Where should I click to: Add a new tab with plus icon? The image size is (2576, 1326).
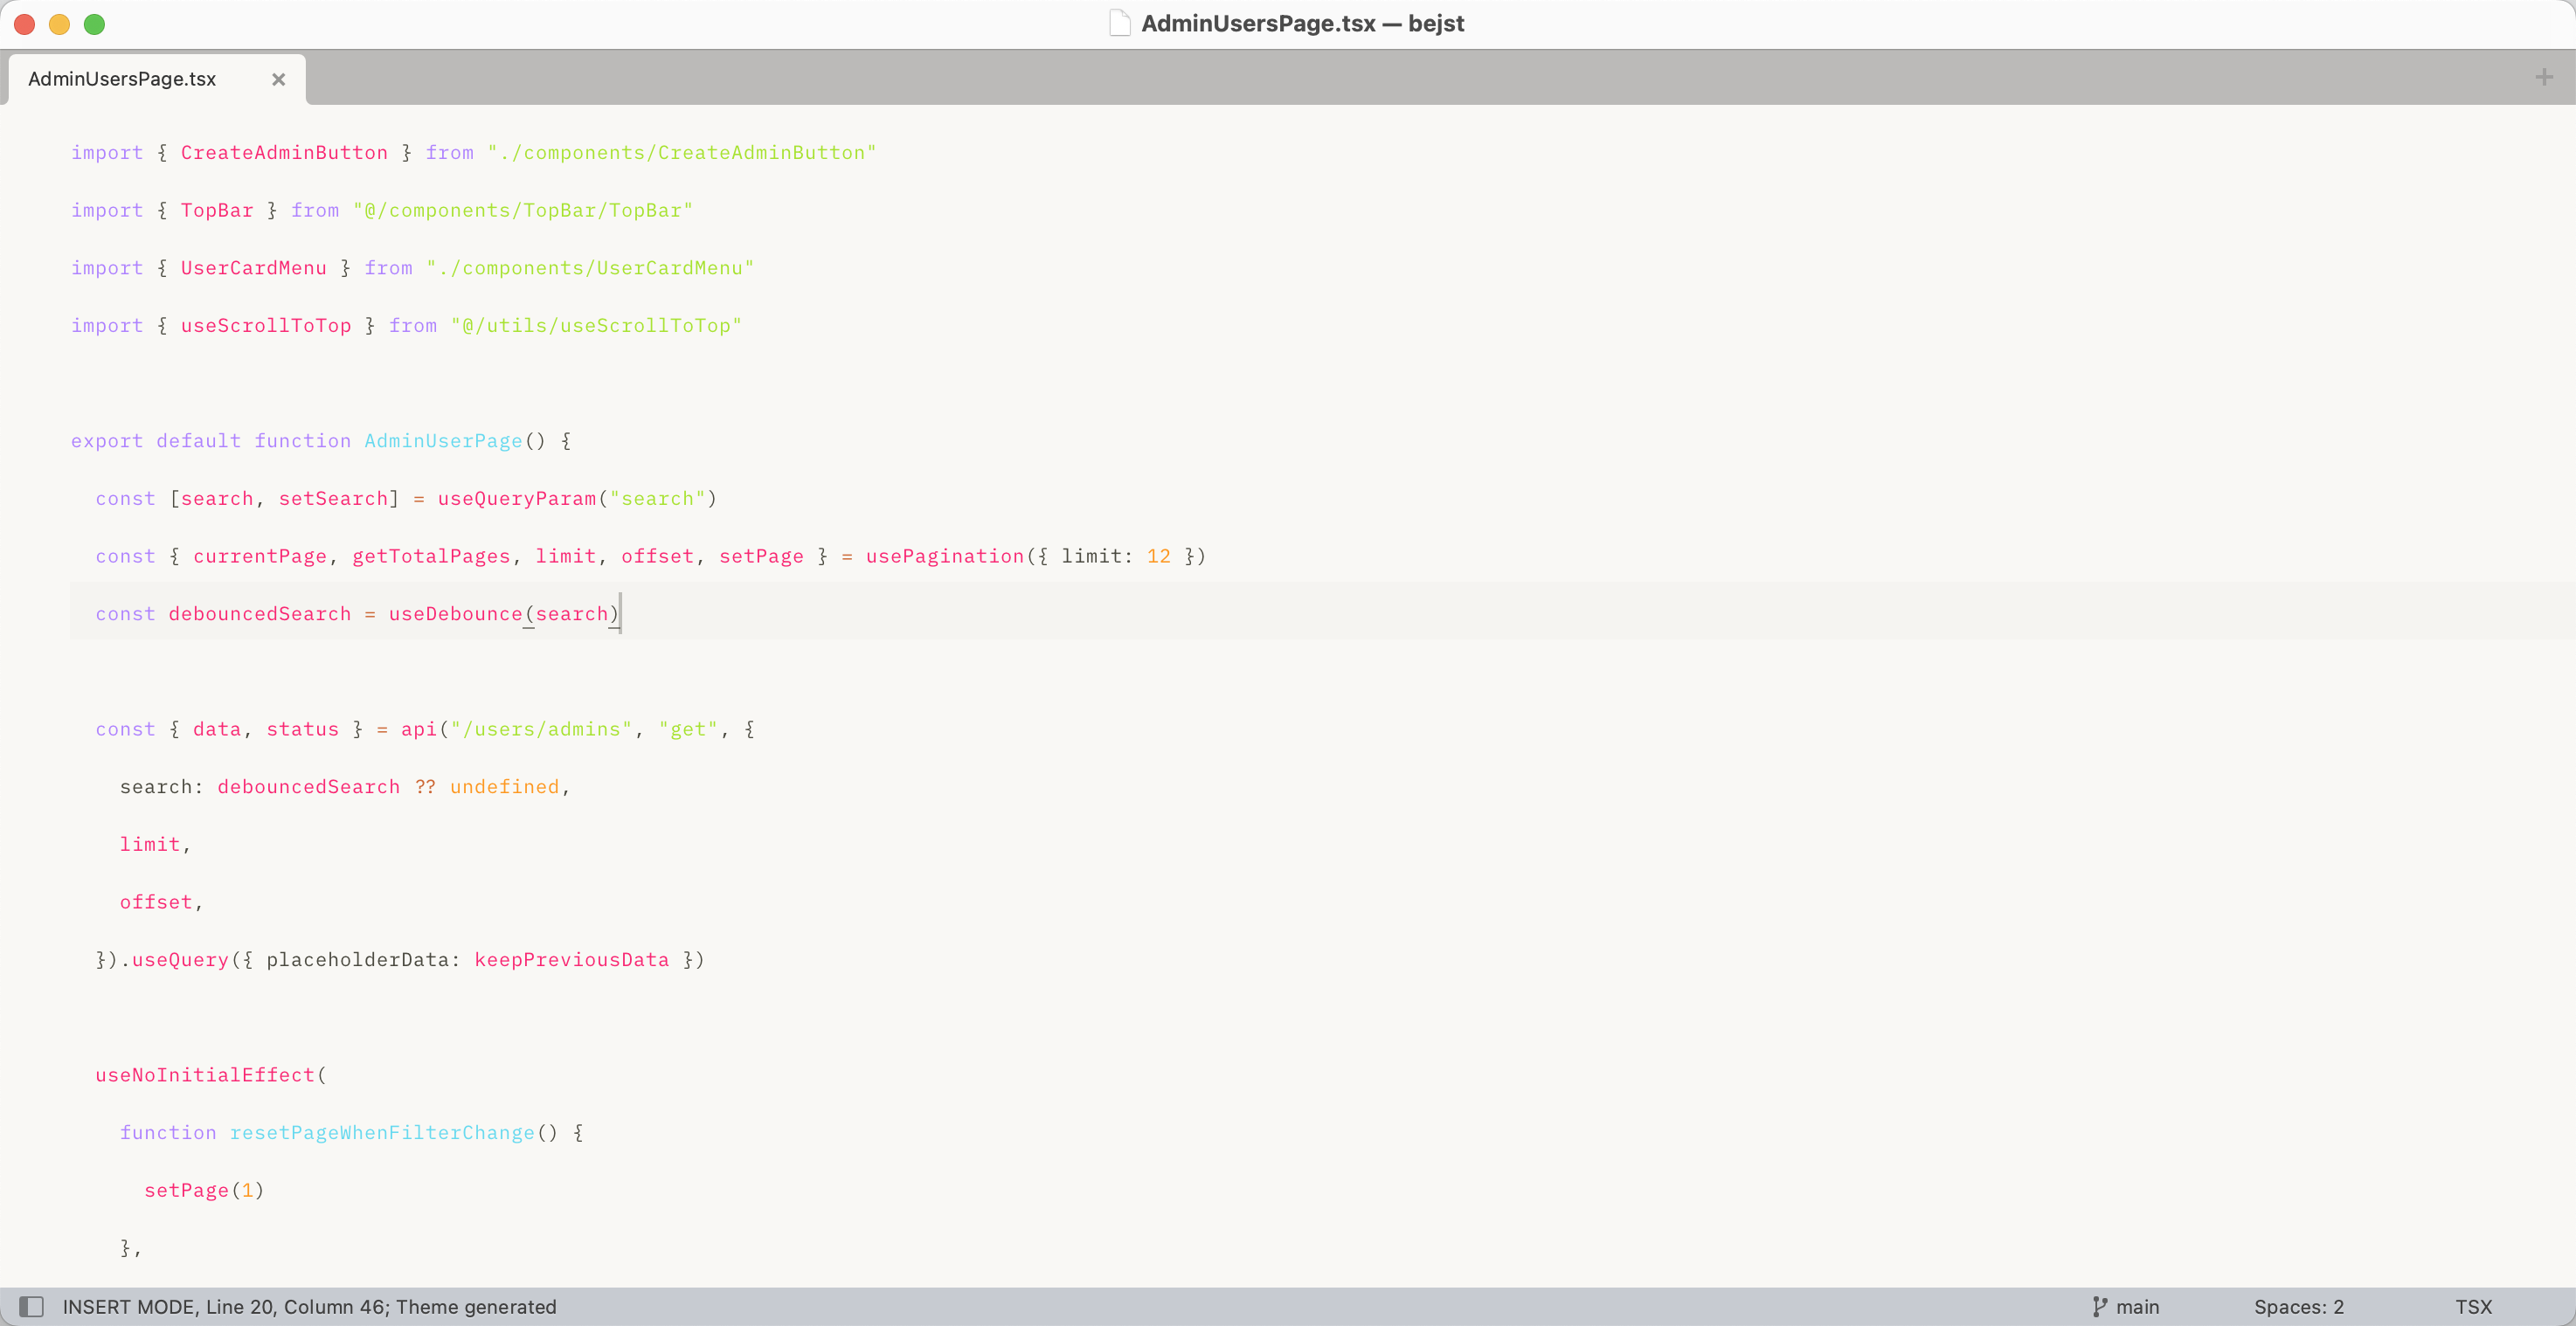point(2544,77)
